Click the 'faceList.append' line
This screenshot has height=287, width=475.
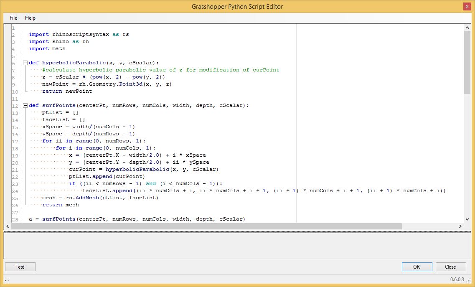click(264, 190)
